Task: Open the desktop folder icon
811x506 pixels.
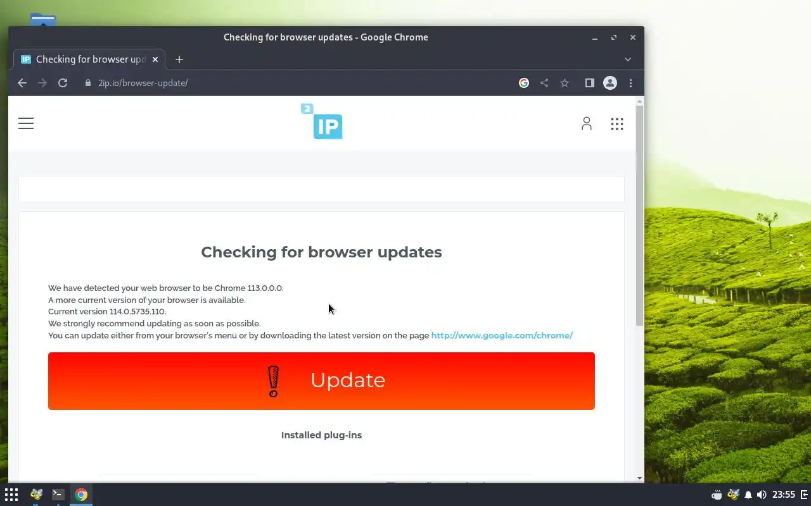Action: coord(42,19)
